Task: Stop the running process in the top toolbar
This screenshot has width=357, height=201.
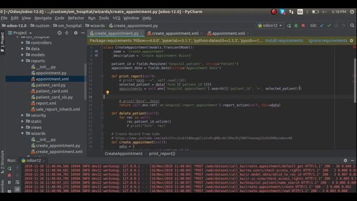Action: (303, 26)
